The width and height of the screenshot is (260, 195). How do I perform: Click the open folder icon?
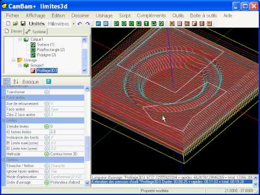(x=16, y=23)
